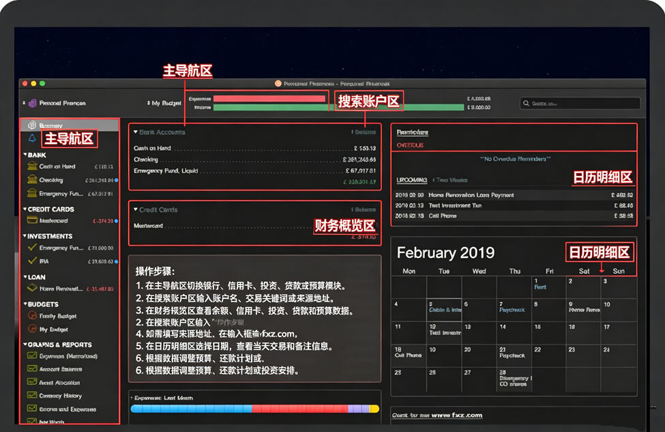Image resolution: width=665 pixels, height=432 pixels.
Task: Open the Mastercard card icon in sidebar
Action: pyautogui.click(x=32, y=220)
